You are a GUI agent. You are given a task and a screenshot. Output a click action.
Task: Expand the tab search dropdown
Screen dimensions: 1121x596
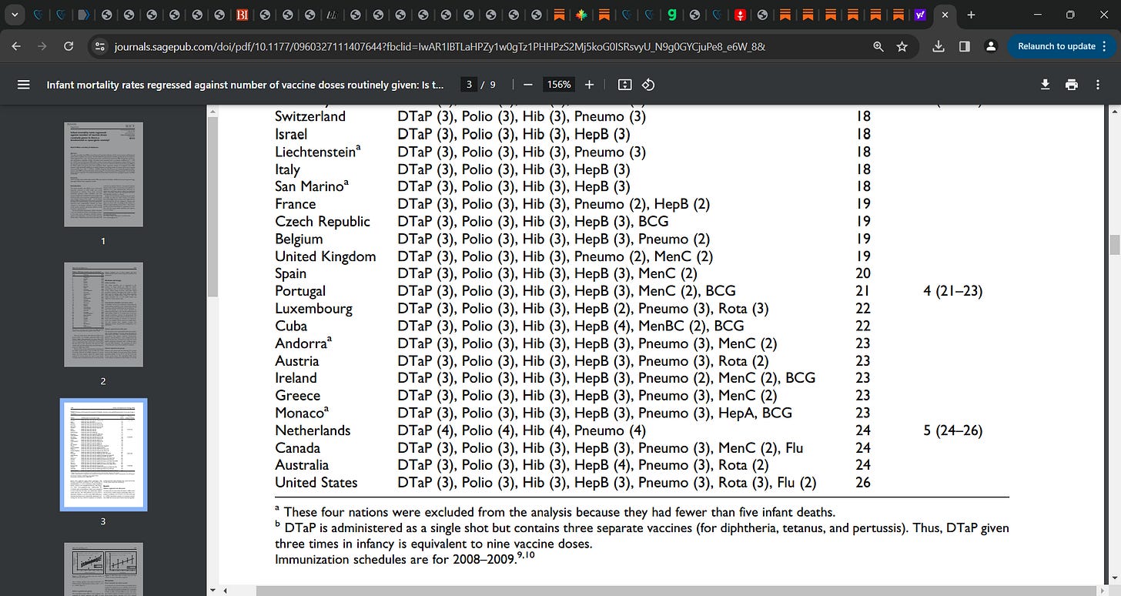pos(15,15)
